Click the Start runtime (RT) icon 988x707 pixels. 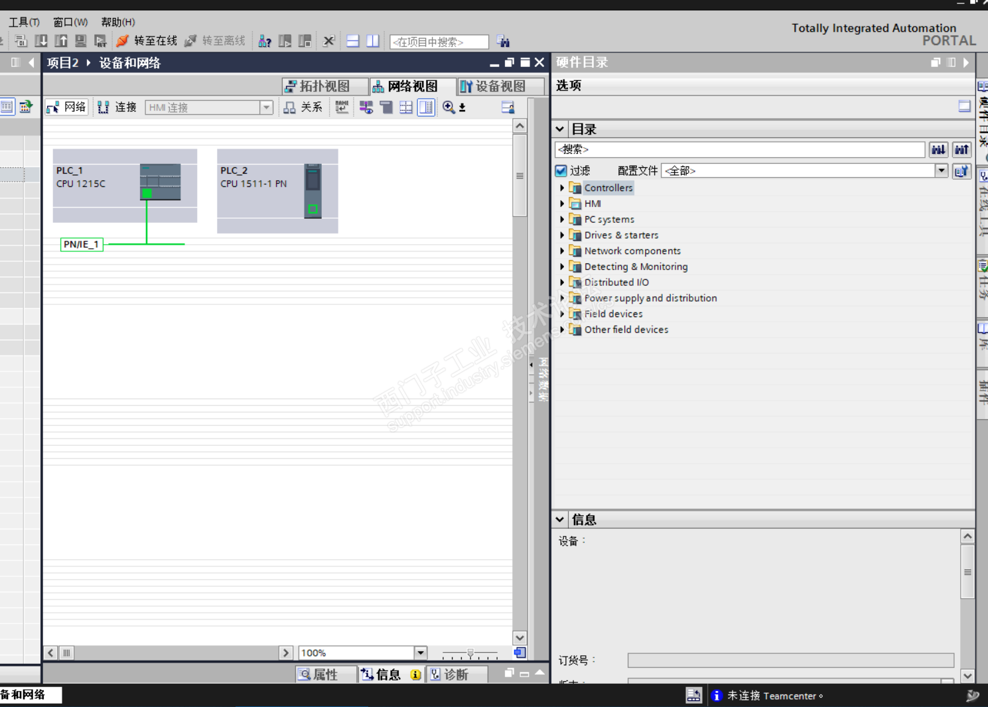pos(100,41)
